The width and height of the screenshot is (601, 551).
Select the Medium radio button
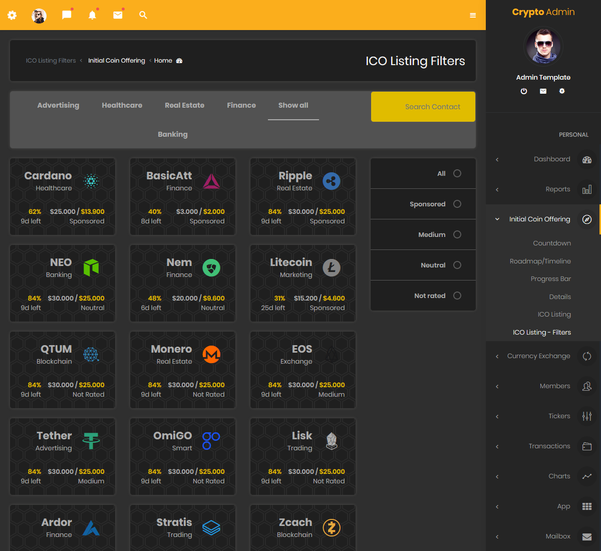pyautogui.click(x=457, y=234)
